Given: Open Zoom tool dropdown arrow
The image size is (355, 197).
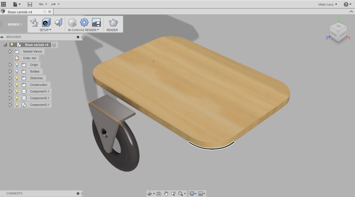Looking at the screenshot, I should click(185, 194).
